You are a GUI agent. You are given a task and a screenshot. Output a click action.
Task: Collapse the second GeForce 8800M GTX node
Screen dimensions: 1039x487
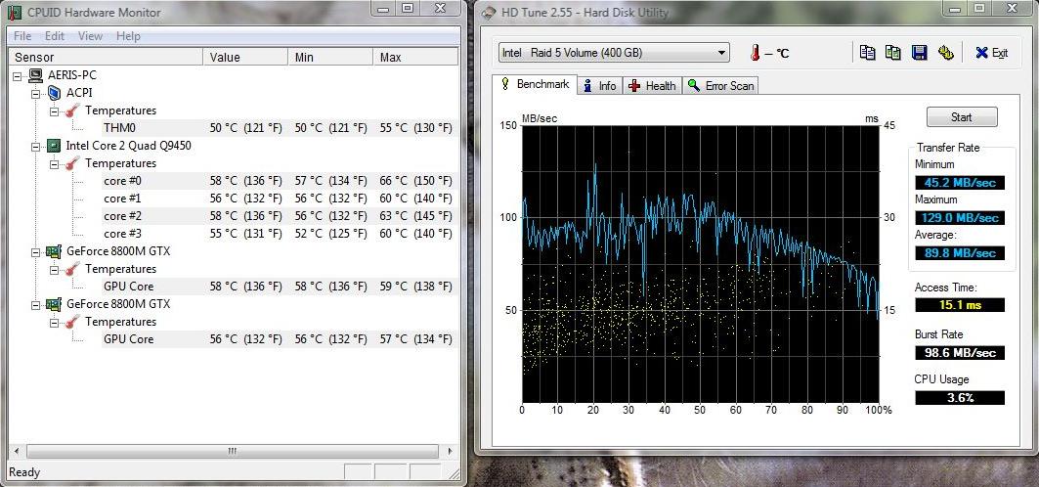(x=36, y=304)
